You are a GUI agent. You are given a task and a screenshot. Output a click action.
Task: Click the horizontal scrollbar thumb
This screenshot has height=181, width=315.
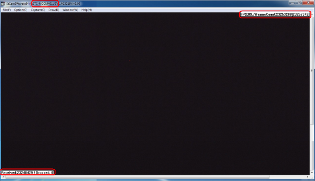pos(138,177)
